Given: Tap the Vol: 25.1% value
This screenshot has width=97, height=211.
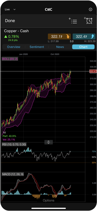Looking at the screenshot, I should (x=9, y=140).
